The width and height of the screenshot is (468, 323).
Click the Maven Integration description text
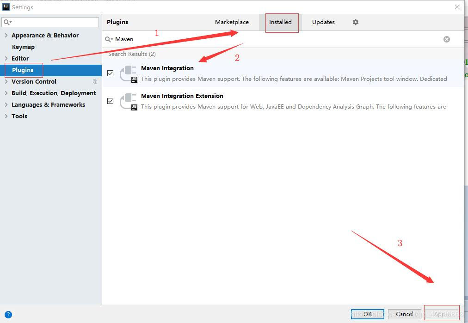(x=294, y=79)
